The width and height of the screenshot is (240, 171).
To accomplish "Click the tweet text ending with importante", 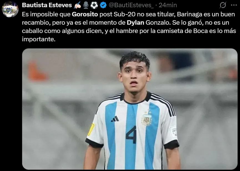I will [x=129, y=27].
